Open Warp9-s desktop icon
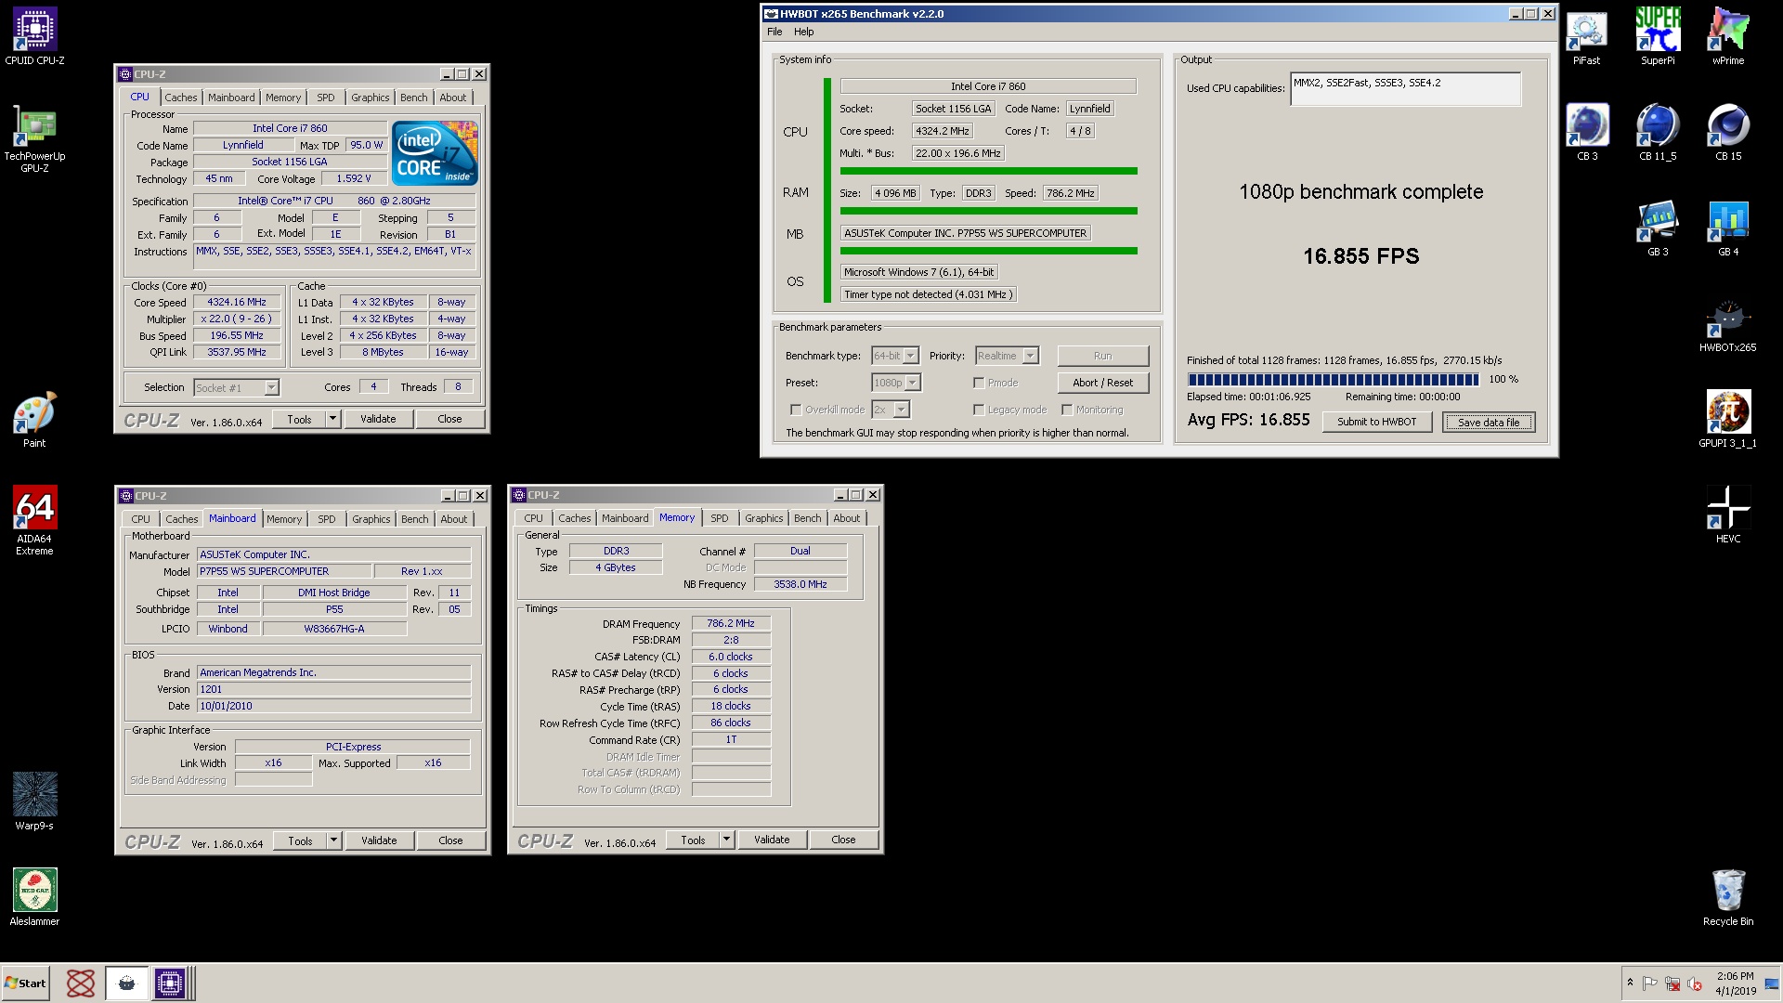The width and height of the screenshot is (1783, 1003). (x=34, y=801)
